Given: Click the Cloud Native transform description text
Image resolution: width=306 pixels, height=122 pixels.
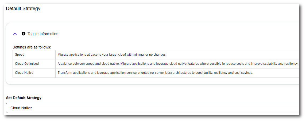Looking at the screenshot, I should tap(155, 73).
